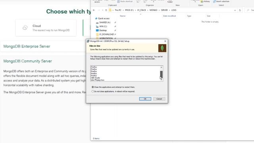
Task: Open WORKSTATION folder in navigation pane
Action: [x=106, y=38]
